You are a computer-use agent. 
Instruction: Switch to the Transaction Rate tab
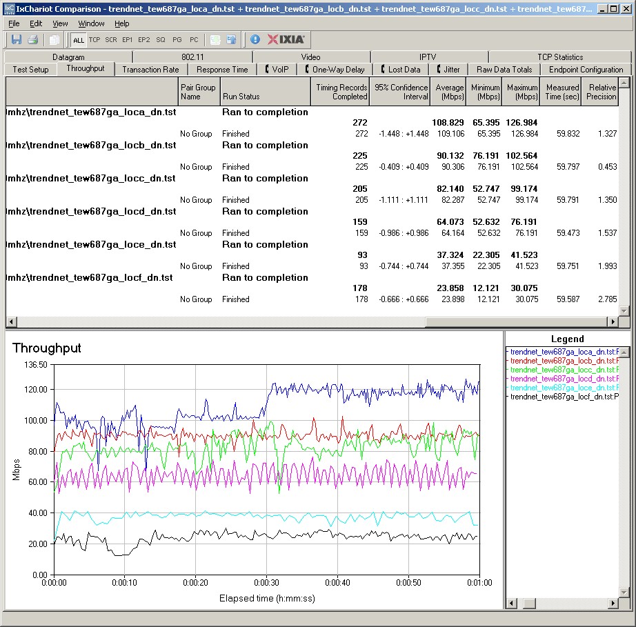[150, 70]
